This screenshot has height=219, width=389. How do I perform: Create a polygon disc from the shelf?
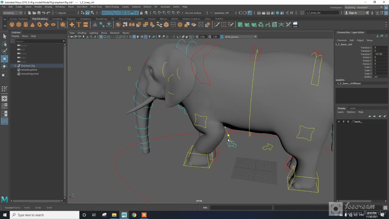pyautogui.click(x=53, y=25)
